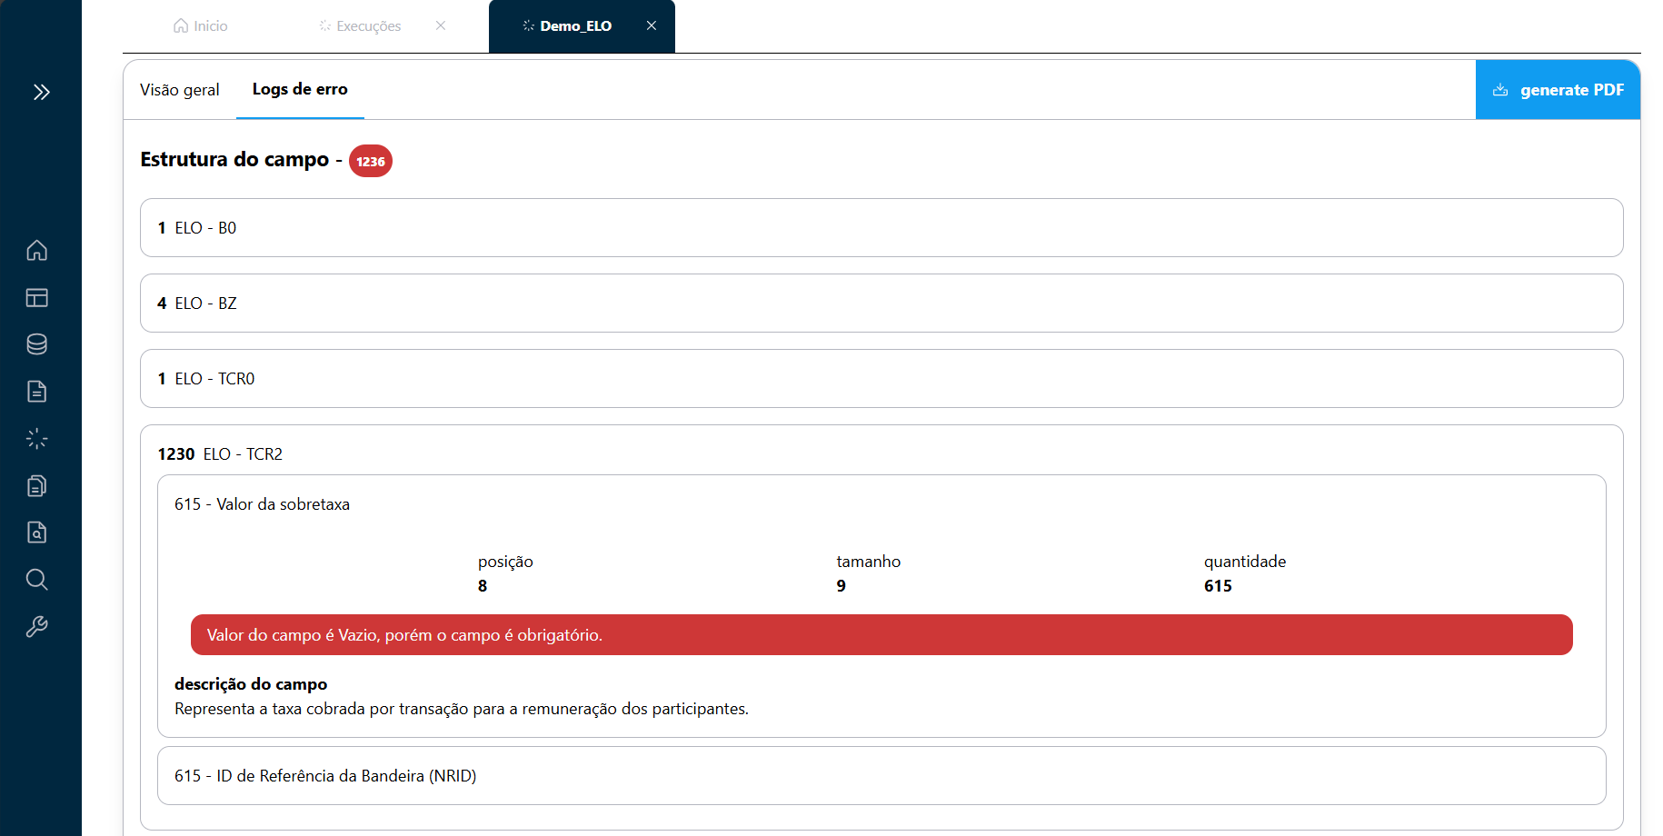The height and width of the screenshot is (836, 1663).
Task: Click the magnifier search icon in sidebar
Action: 37,580
